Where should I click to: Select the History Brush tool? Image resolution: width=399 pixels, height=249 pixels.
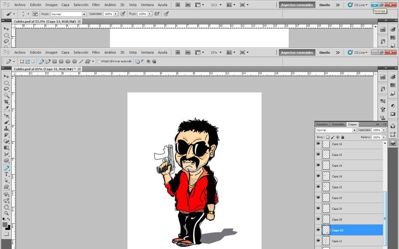6,135
